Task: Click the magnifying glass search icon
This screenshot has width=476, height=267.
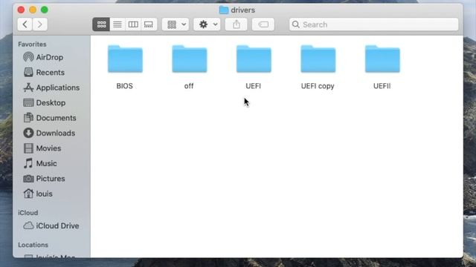Action: click(x=296, y=24)
